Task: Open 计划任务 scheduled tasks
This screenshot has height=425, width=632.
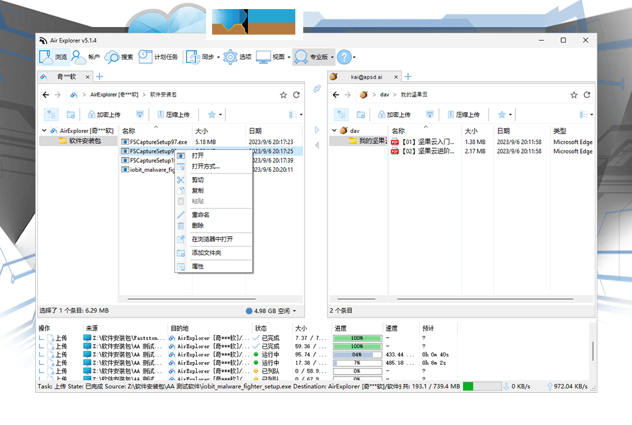Action: [157, 56]
